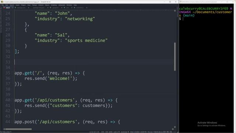236x133 pixels.
Task: Open the Window menu
Action: pyautogui.click(x=69, y=5)
